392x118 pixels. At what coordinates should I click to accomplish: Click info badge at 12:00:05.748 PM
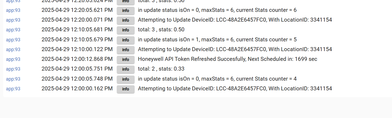coord(126,79)
